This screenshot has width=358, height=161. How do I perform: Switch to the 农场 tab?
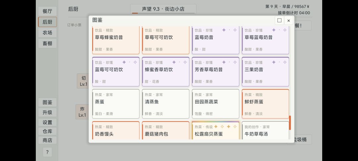pos(47,32)
